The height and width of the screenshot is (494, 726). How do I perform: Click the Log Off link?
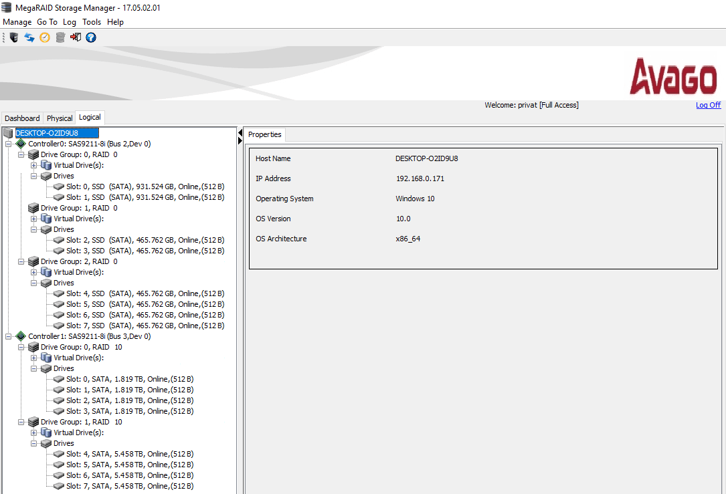point(708,105)
